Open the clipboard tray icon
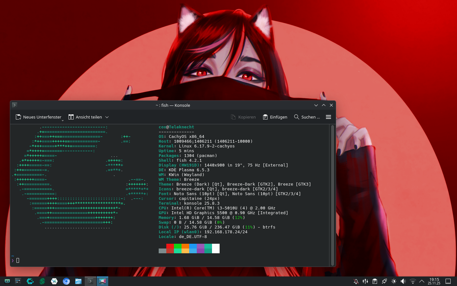 click(375, 281)
